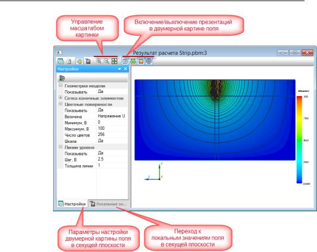The image size is (317, 252).
Task: Minimize the Результат расчета window
Action: [283, 53]
